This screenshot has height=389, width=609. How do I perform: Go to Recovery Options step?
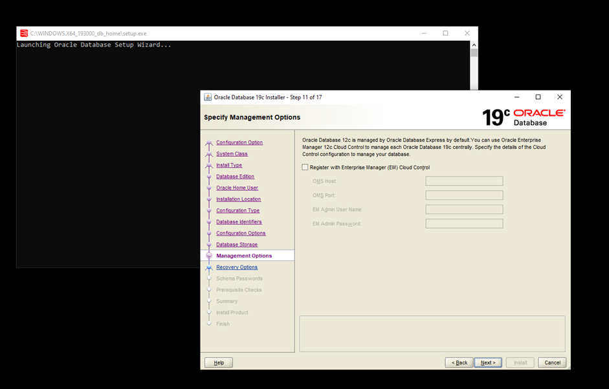pyautogui.click(x=237, y=267)
